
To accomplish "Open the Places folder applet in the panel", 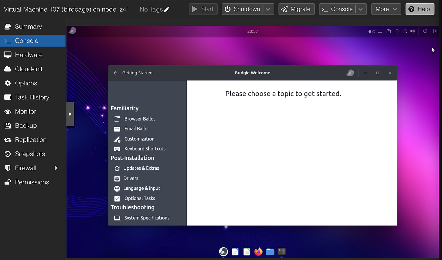I will point(389,31).
